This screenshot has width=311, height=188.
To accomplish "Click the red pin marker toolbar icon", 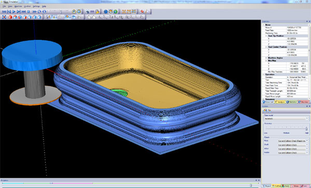I will (x=142, y=12).
